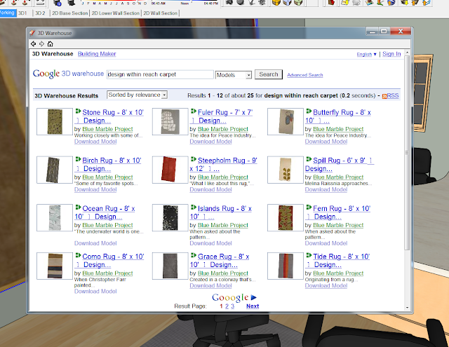The height and width of the screenshot is (347, 449).
Task: Go back in 3D Warehouse browser
Action: (x=34, y=43)
